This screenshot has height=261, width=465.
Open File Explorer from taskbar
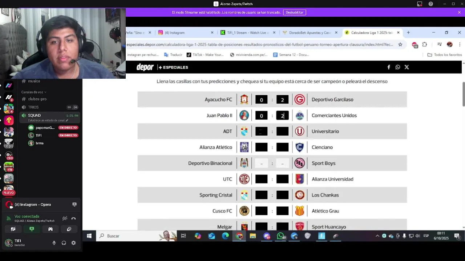[253, 236]
